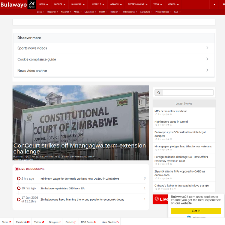Click the Google+ icon in the bottom bar
The height and width of the screenshot is (225, 225).
point(60,222)
